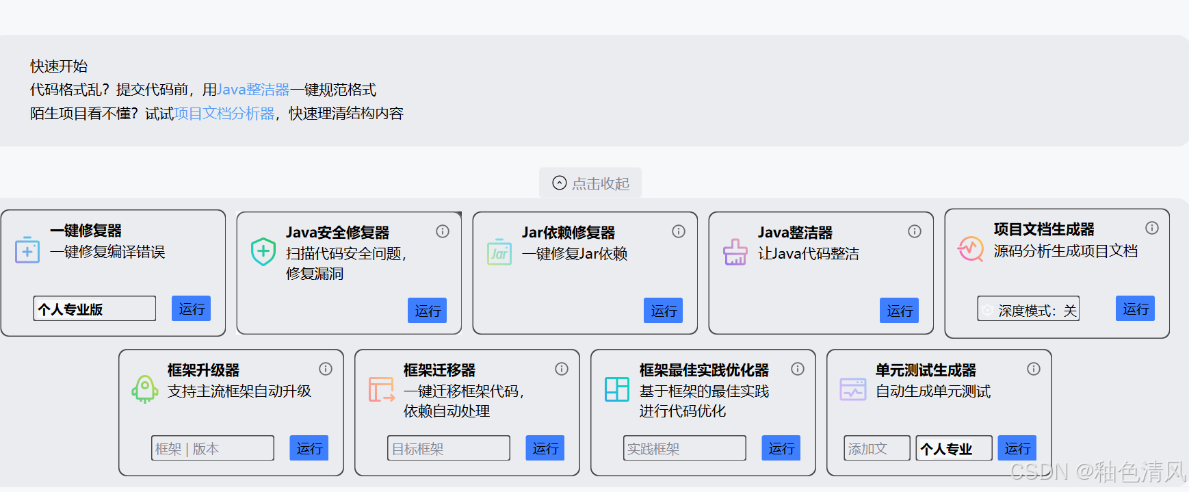The image size is (1189, 492).
Task: Click the 框架迁移器 migrate icon
Action: (382, 389)
